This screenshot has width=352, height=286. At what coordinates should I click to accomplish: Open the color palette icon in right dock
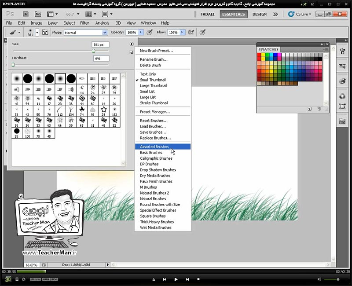tap(342, 81)
